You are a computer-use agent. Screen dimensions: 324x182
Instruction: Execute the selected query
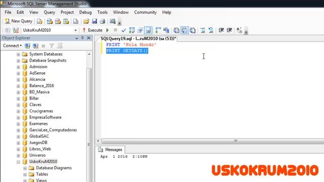click(x=92, y=30)
